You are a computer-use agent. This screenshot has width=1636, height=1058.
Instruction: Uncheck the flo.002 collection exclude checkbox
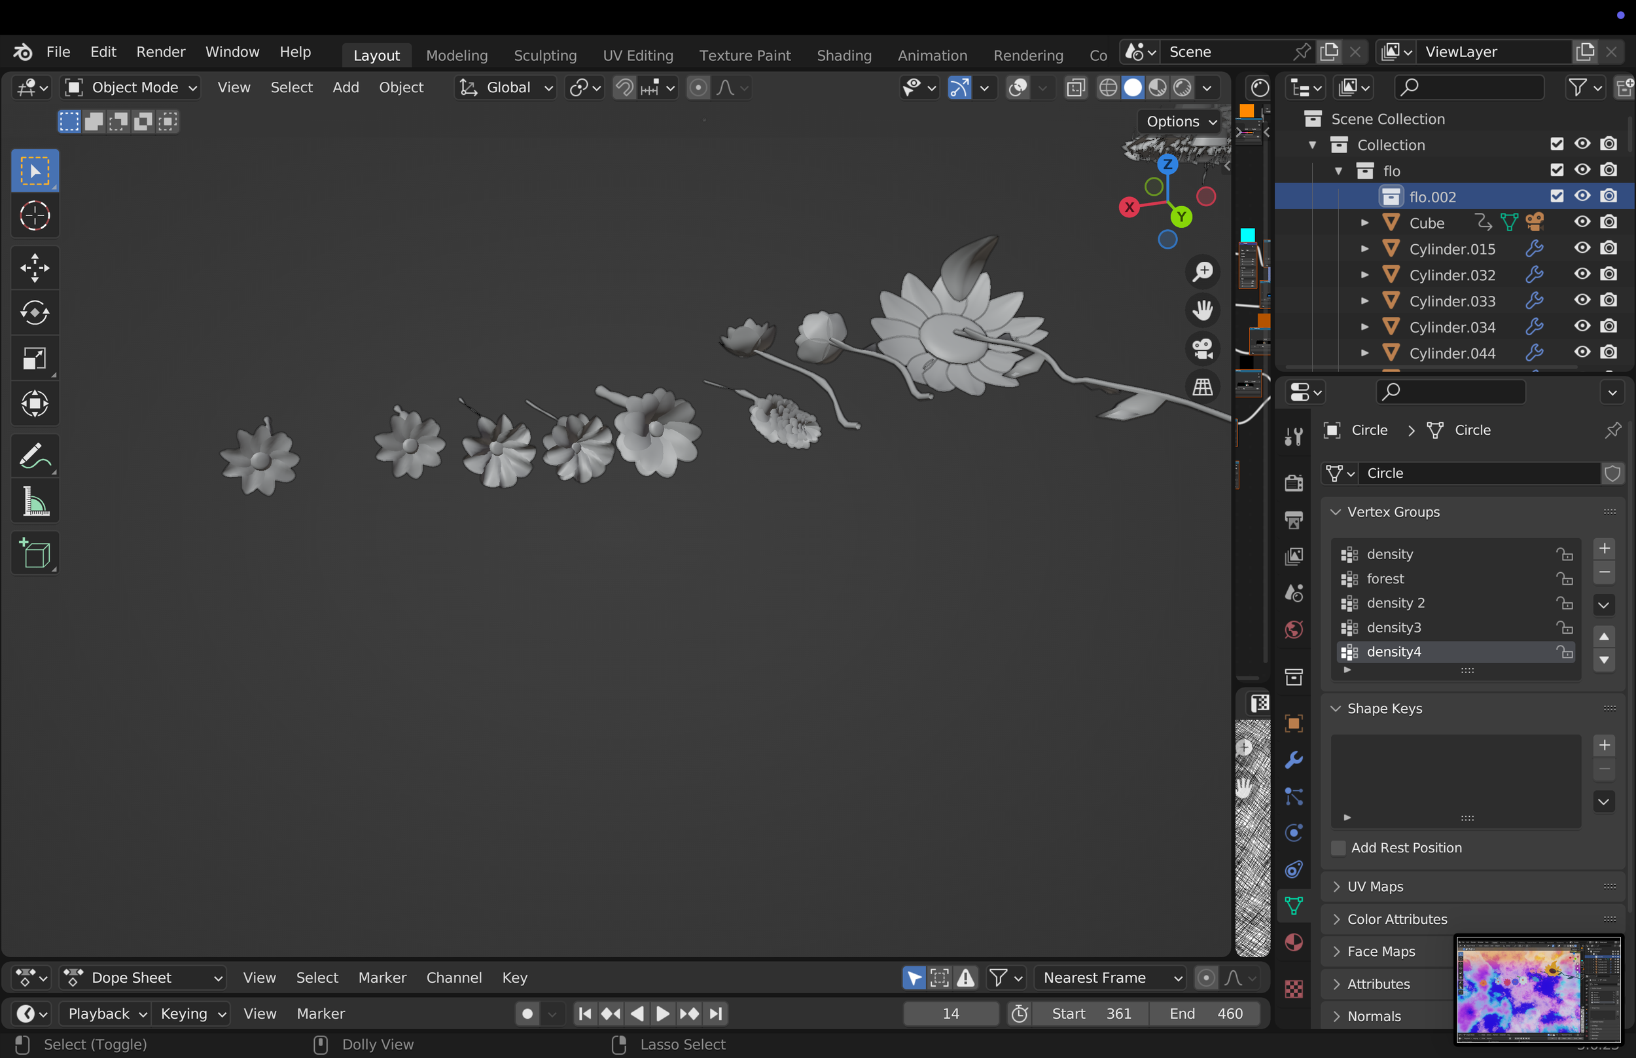tap(1556, 196)
